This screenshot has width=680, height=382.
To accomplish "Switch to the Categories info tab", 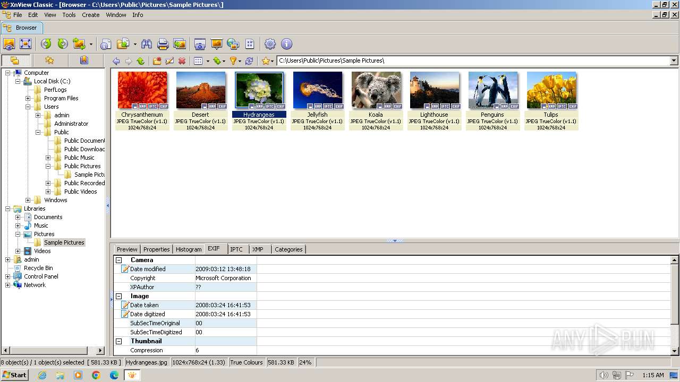I will click(288, 249).
